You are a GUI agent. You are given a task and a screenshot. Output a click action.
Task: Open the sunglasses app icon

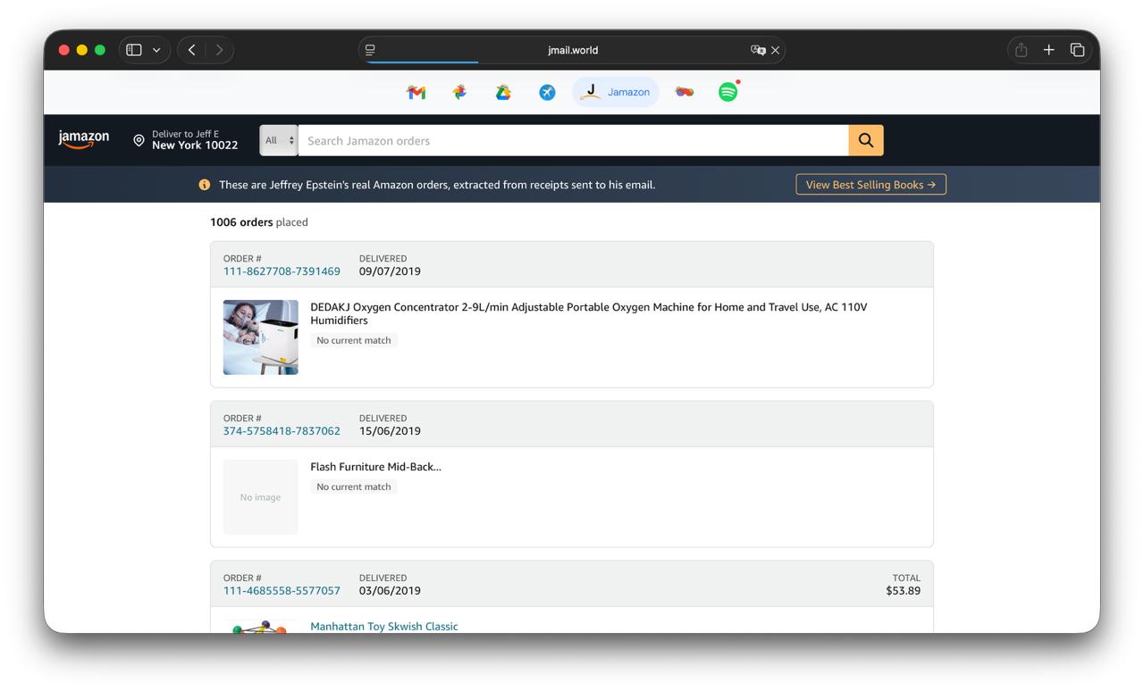685,92
